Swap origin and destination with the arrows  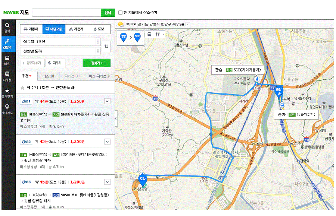click(106, 46)
